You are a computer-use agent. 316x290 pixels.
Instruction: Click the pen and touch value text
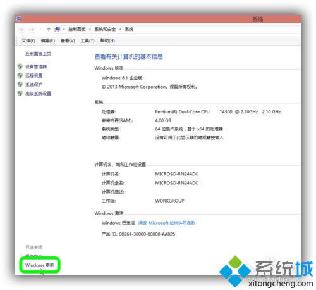[189, 137]
